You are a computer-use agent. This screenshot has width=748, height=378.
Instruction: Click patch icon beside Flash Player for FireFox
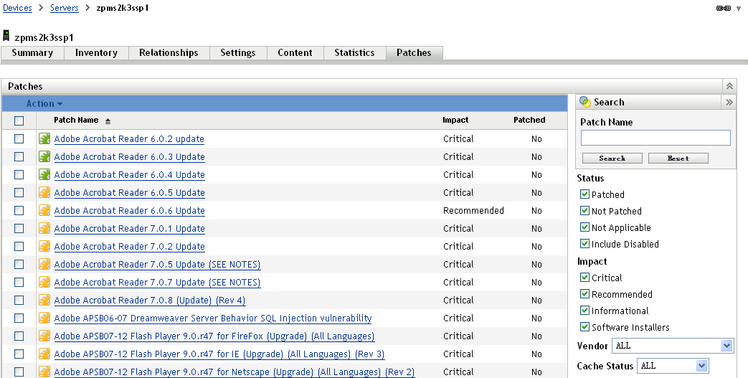(44, 336)
